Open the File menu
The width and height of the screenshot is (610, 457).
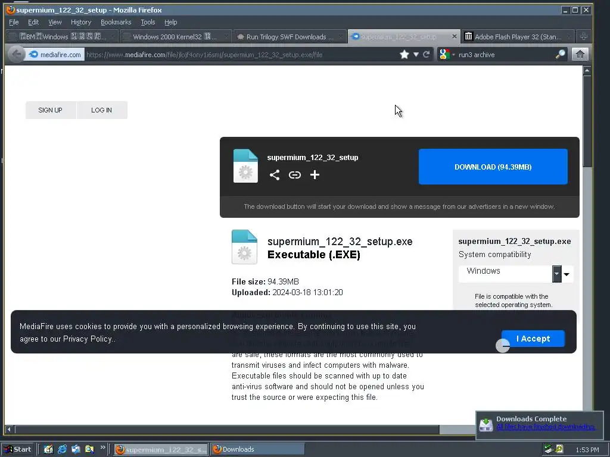coord(14,22)
